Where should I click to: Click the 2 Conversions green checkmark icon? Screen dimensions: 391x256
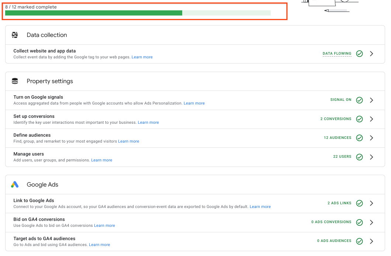(359, 119)
